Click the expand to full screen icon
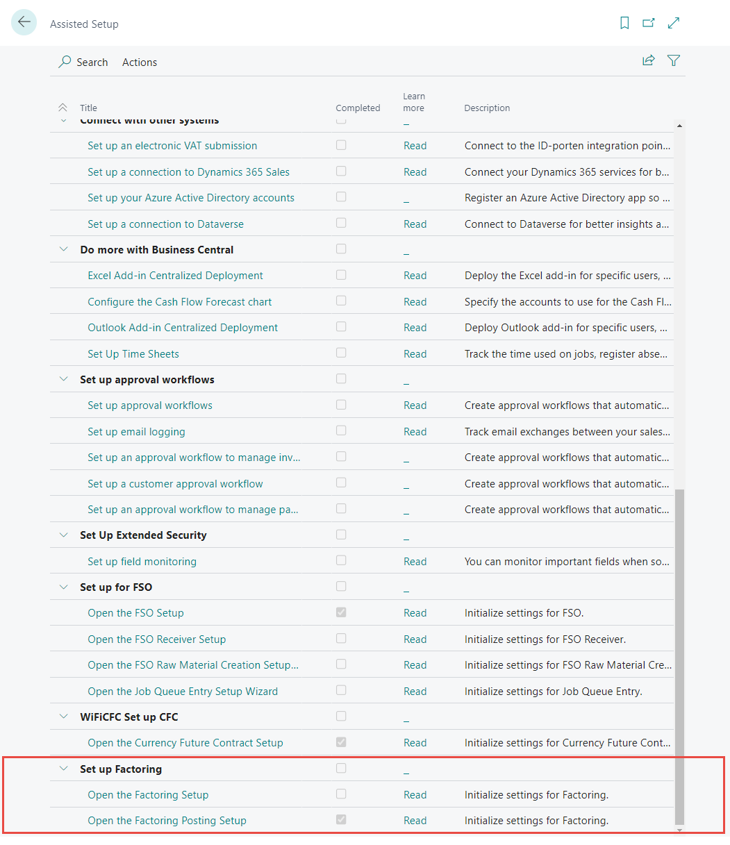This screenshot has width=730, height=845. point(673,23)
